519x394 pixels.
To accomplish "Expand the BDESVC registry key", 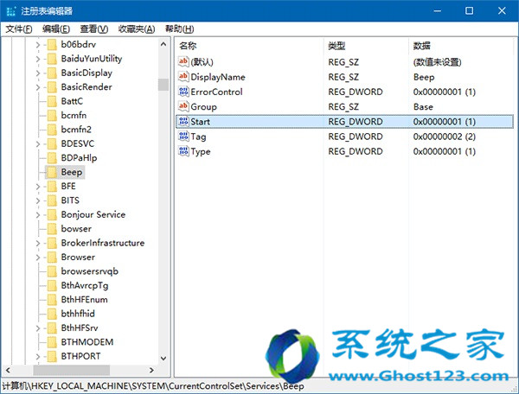I will tap(38, 143).
